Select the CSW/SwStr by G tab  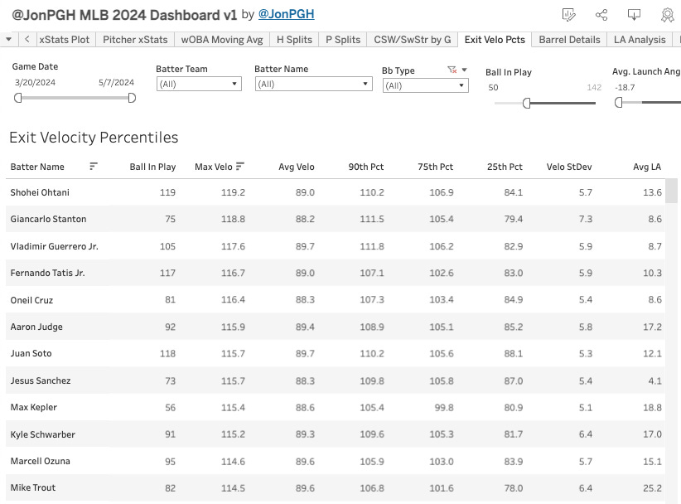click(x=413, y=40)
